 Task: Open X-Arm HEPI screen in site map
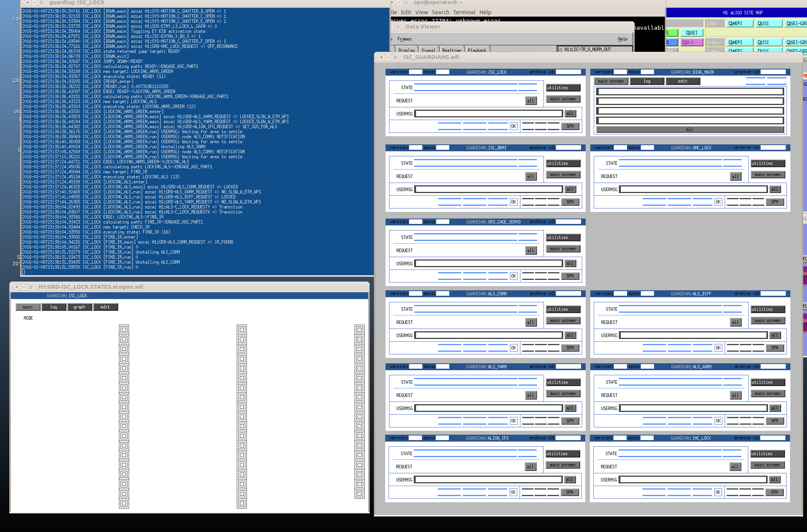[739, 42]
